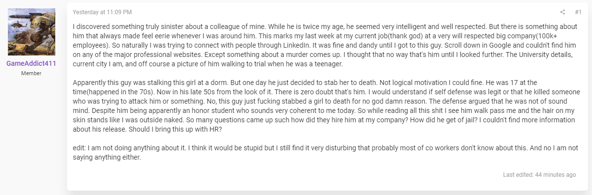592x195 pixels.
Task: Click 'There is zero doubt that's him' sentence
Action: [301, 91]
